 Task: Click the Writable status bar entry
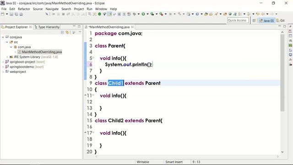pos(143,162)
